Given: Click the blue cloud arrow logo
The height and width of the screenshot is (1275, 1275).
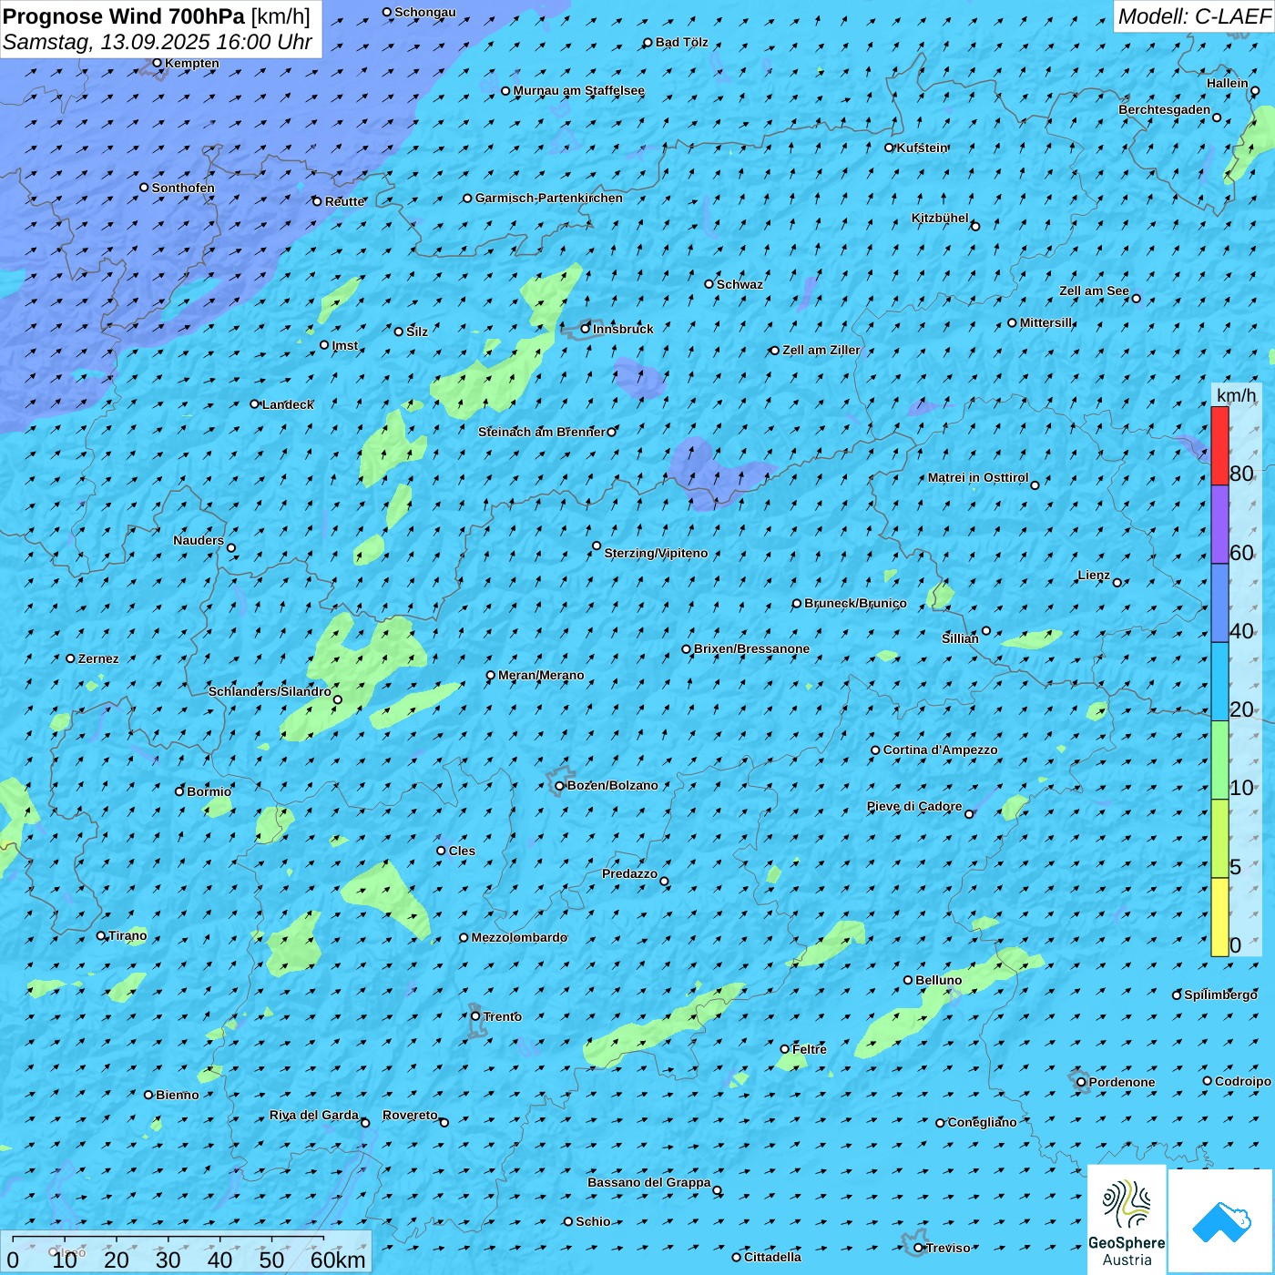Looking at the screenshot, I should [x=1221, y=1221].
